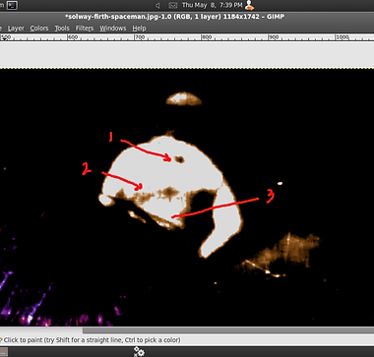
Task: Click the 'Click to paint' status bar message
Action: 93,340
